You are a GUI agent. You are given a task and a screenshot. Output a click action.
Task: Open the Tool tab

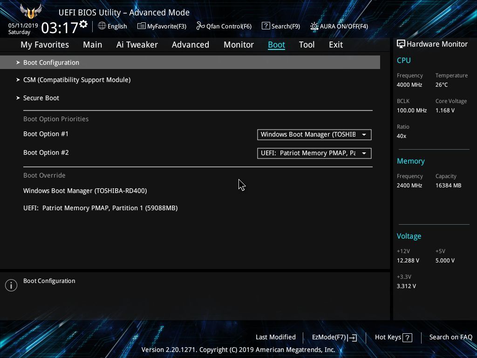pos(307,45)
